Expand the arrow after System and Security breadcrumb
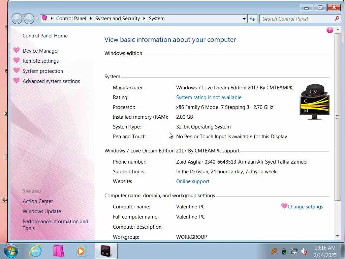Image resolution: width=345 pixels, height=259 pixels. pyautogui.click(x=144, y=19)
